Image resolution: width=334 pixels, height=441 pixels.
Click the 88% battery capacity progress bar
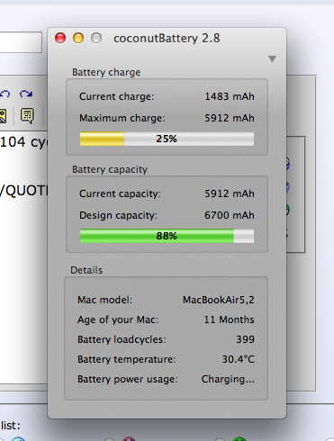pyautogui.click(x=167, y=236)
